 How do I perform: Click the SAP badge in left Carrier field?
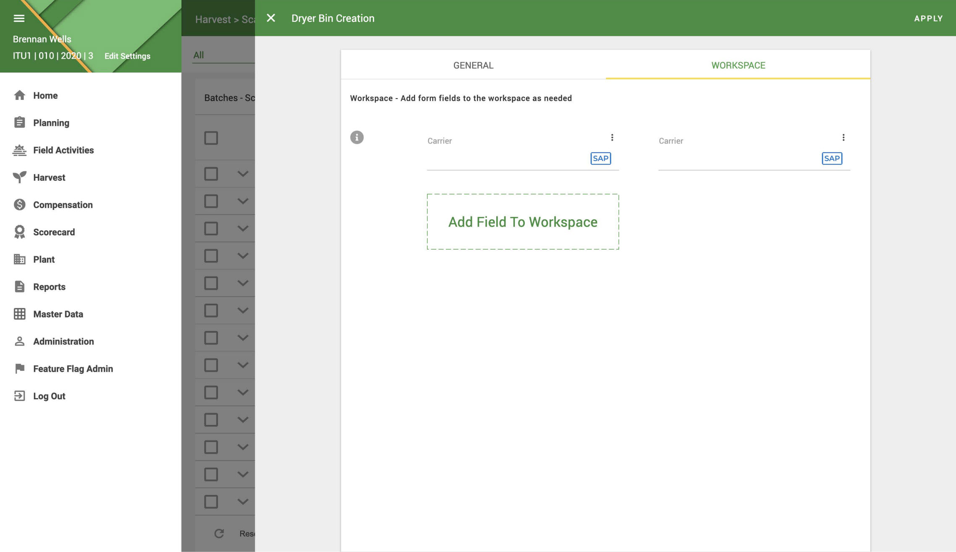pyautogui.click(x=600, y=159)
